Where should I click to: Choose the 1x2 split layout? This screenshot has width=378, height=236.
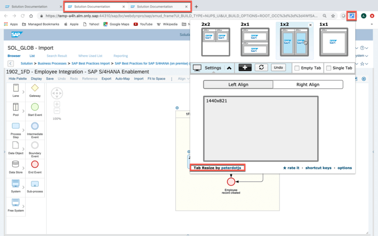[x=294, y=42]
